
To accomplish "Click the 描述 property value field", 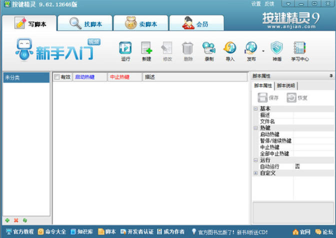I will pyautogui.click(x=313, y=115).
